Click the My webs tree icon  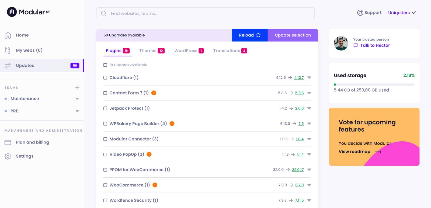pos(8,50)
